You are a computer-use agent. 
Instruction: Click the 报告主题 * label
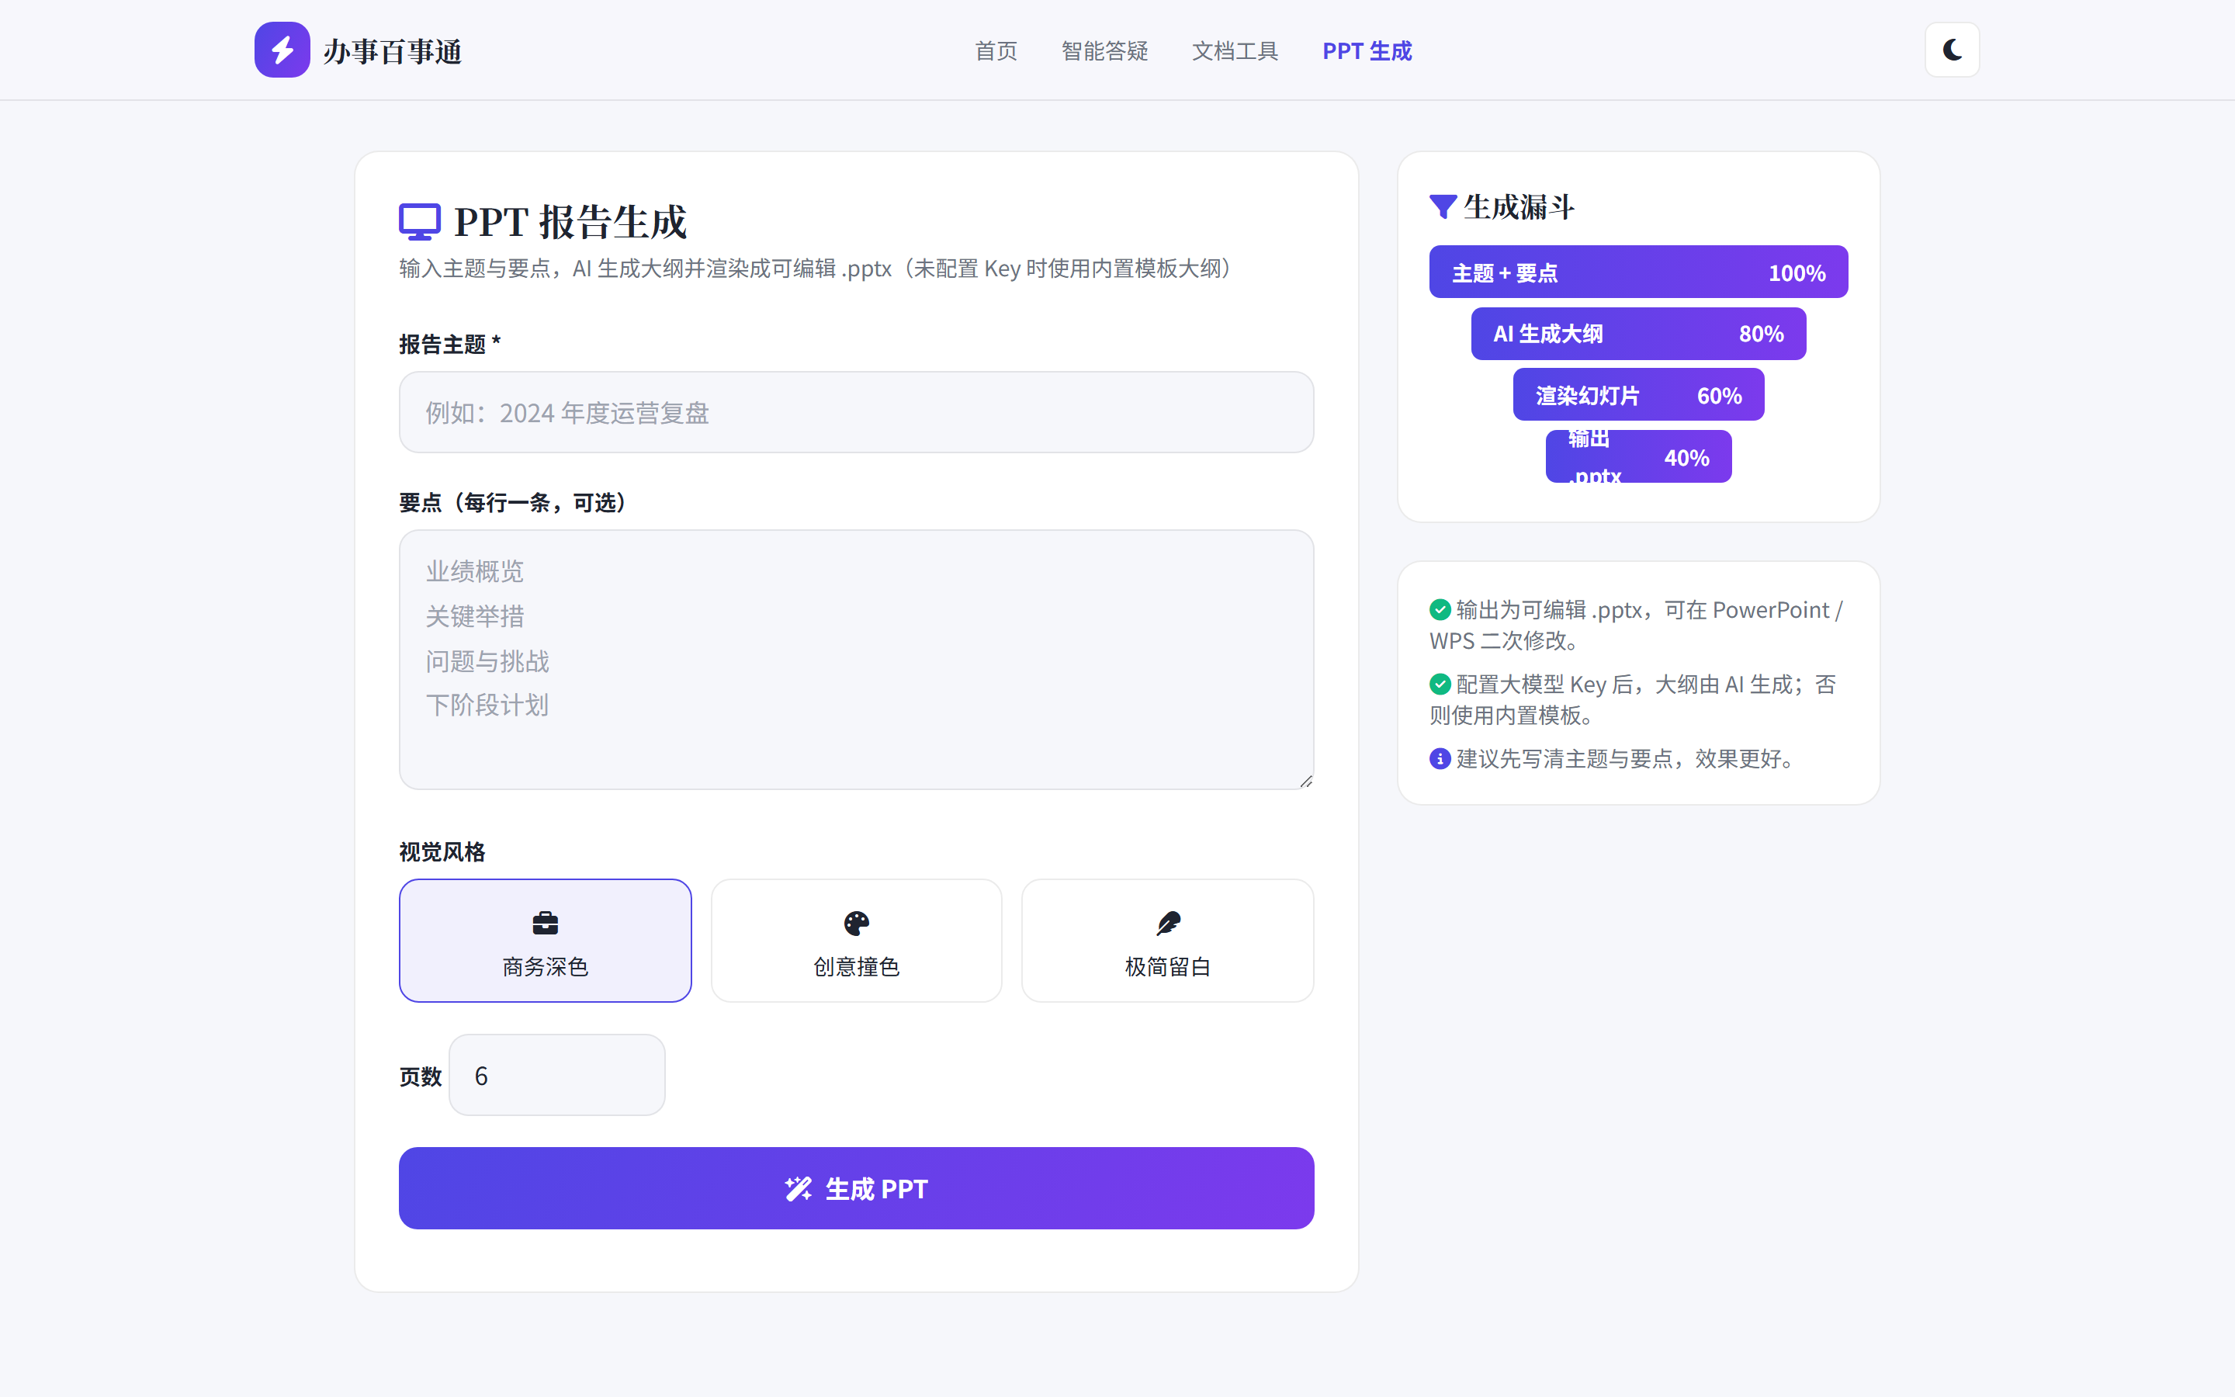450,345
